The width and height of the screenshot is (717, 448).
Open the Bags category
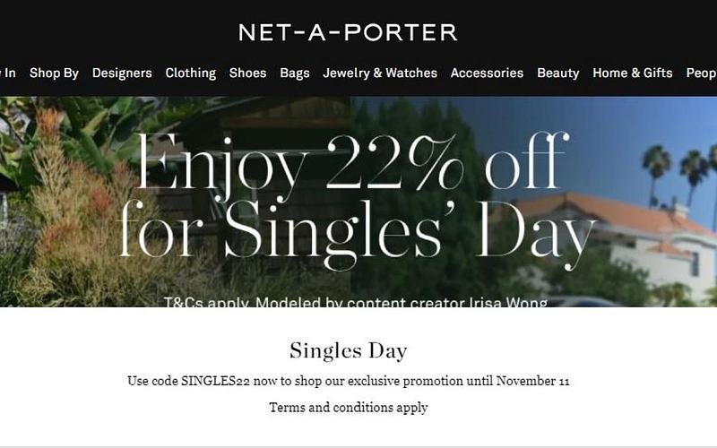tap(294, 73)
